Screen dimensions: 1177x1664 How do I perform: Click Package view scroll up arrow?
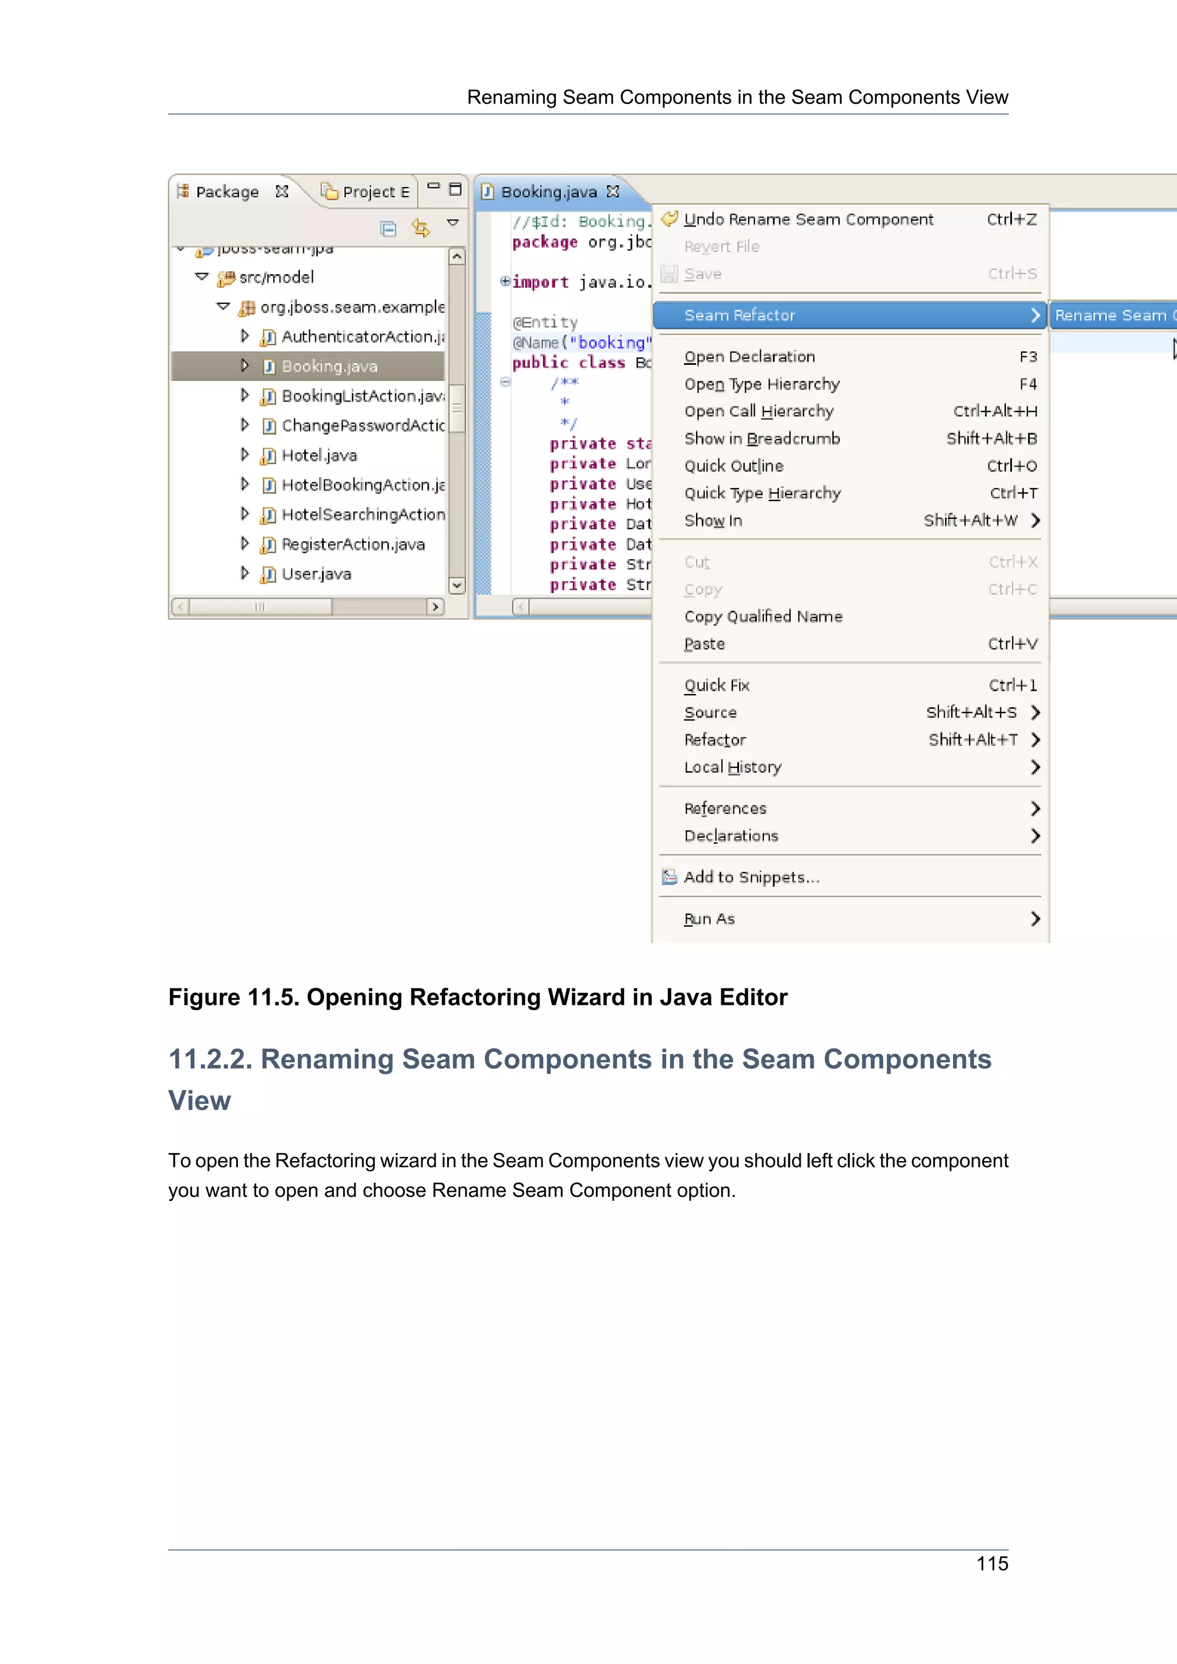coord(456,257)
